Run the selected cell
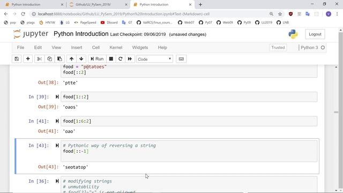Screen dimensions: 343x193 (97, 59)
